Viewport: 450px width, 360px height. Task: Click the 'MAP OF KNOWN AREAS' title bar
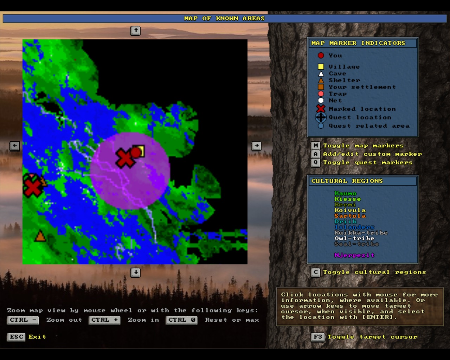(x=224, y=18)
